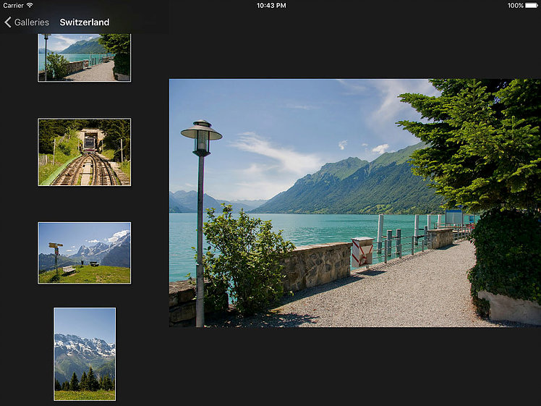
Task: Open the portrait snowy mountain thumbnail
Action: [x=85, y=354]
